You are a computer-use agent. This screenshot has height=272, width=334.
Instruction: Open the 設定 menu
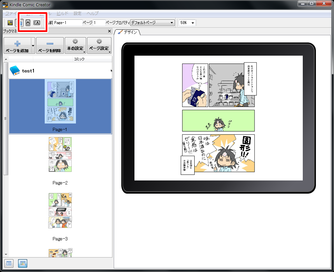pos(78,13)
